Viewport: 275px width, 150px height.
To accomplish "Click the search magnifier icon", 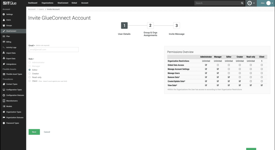I will (242, 3).
